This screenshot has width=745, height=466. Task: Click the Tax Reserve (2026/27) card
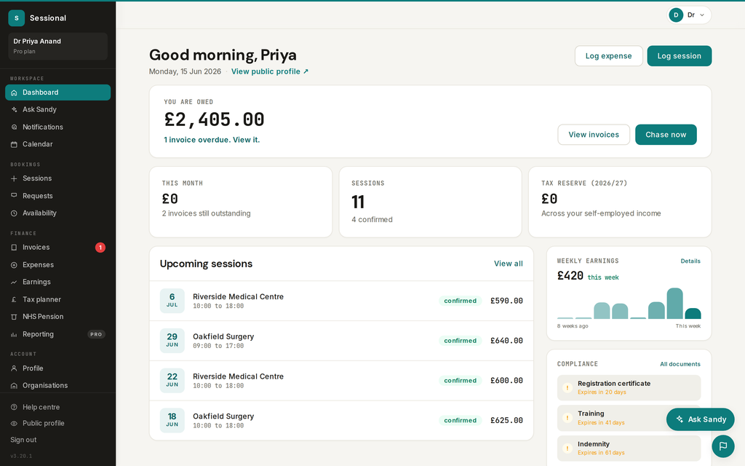tap(620, 202)
